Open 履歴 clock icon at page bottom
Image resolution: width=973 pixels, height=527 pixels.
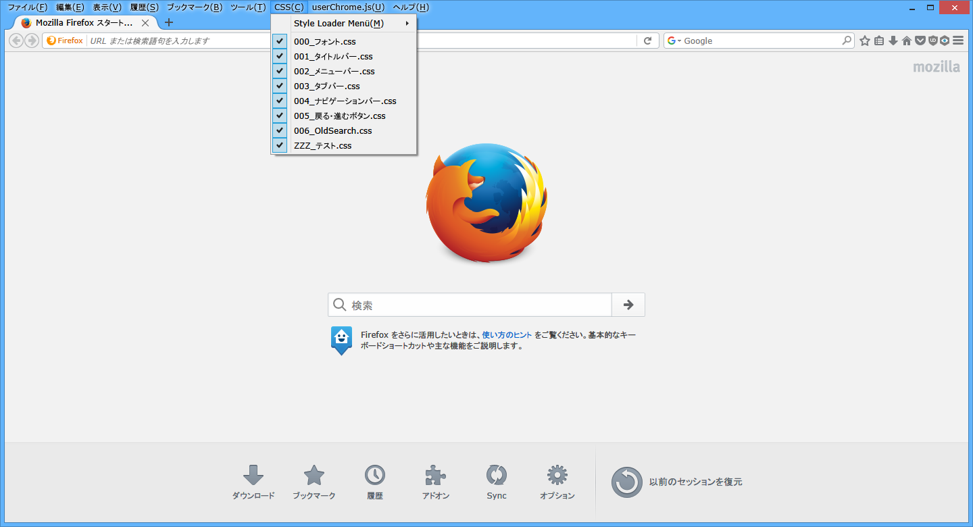coord(375,482)
